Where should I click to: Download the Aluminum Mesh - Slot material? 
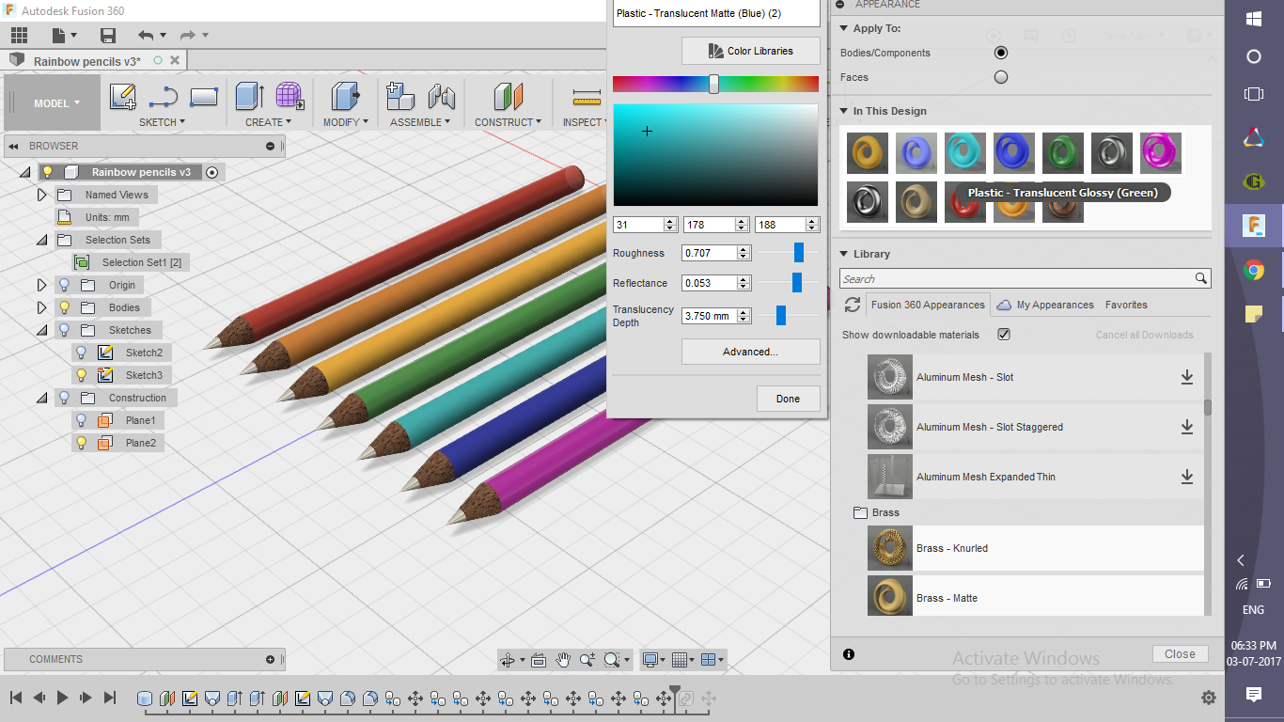[1187, 377]
